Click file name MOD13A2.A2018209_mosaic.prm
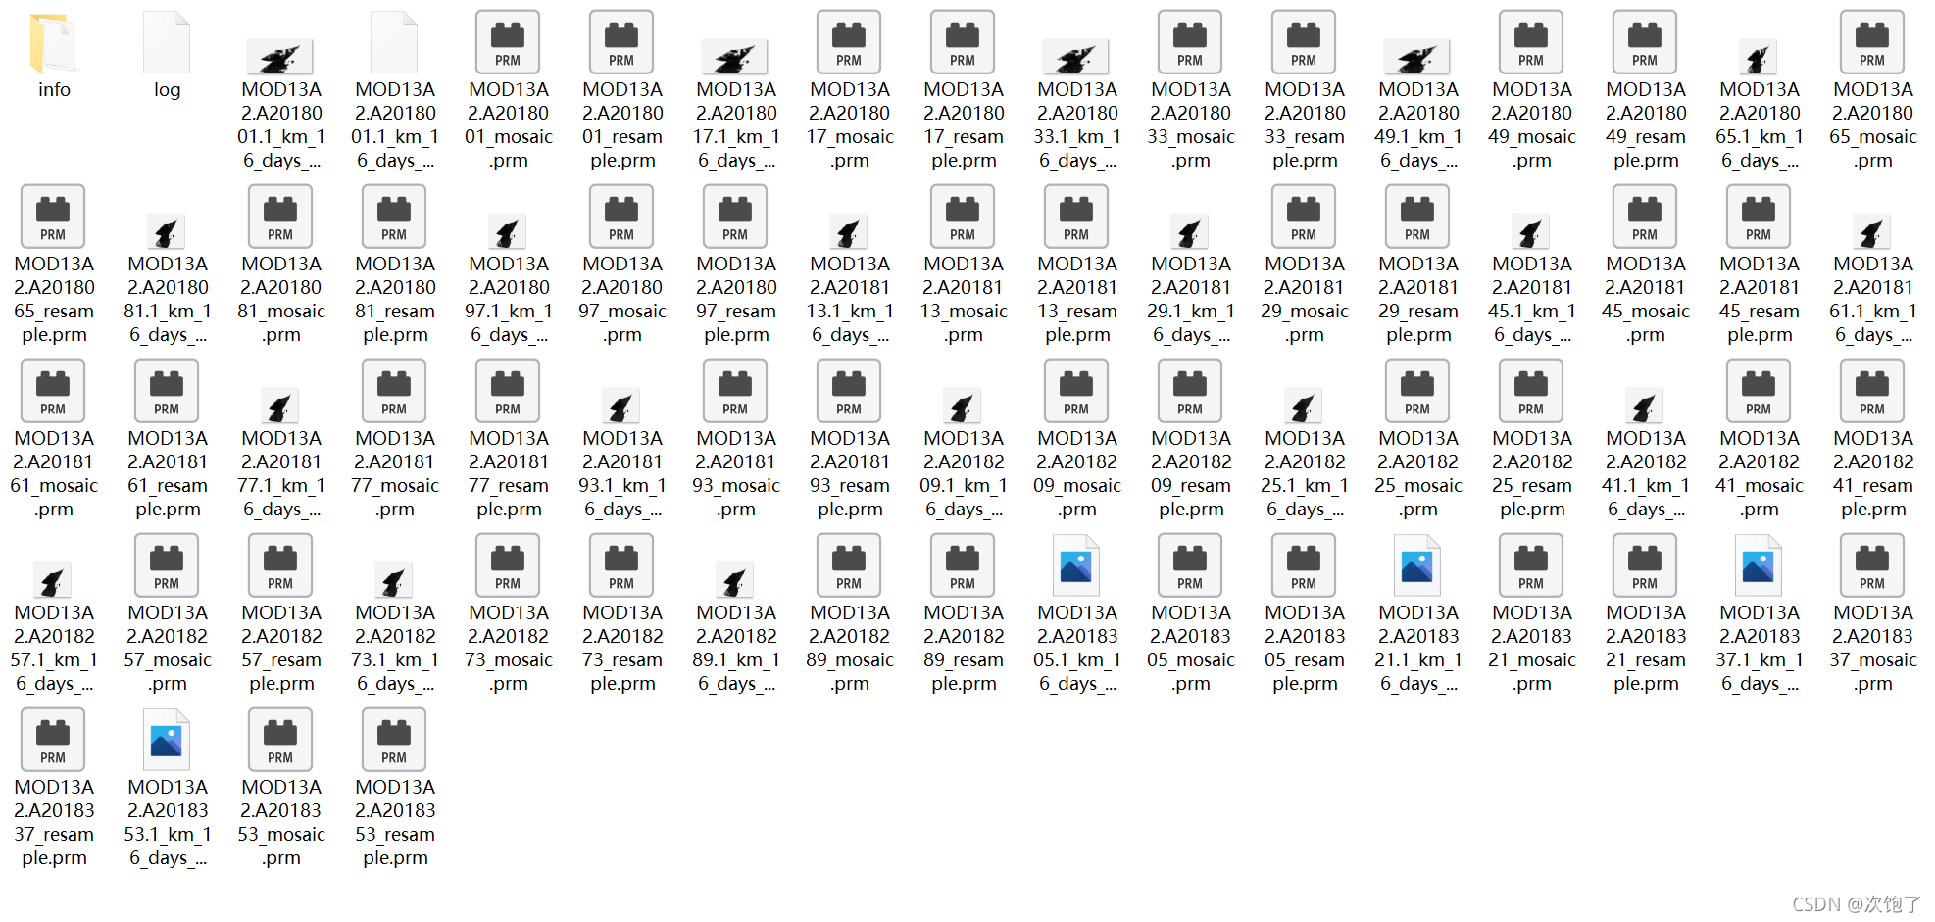Image resolution: width=1935 pixels, height=922 pixels. (1077, 473)
